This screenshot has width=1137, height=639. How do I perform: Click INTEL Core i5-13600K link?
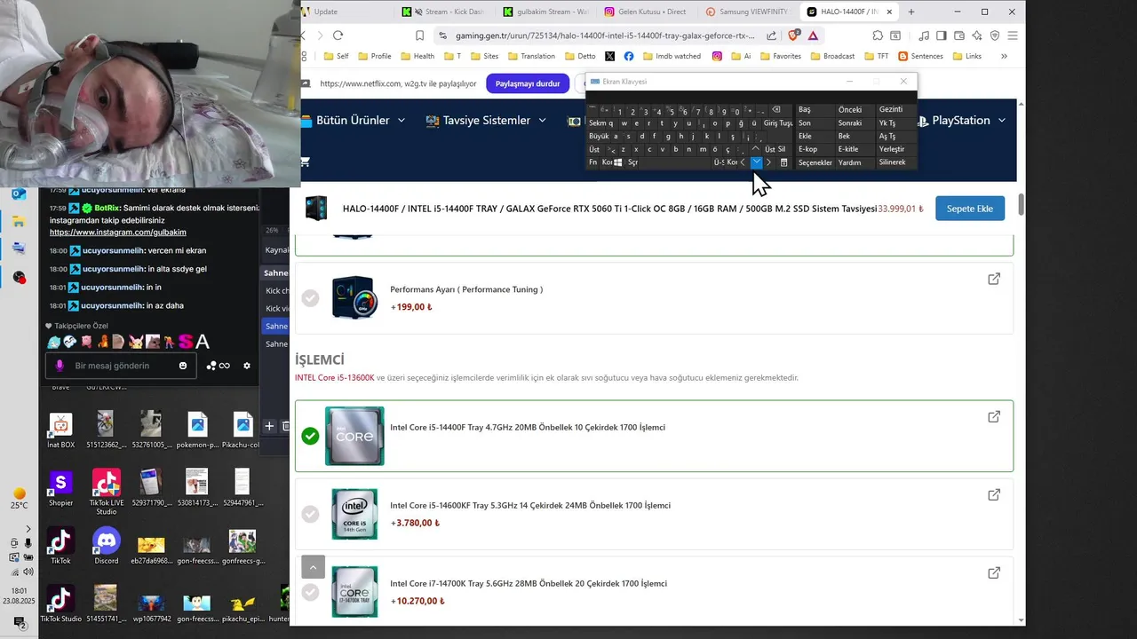pos(335,378)
